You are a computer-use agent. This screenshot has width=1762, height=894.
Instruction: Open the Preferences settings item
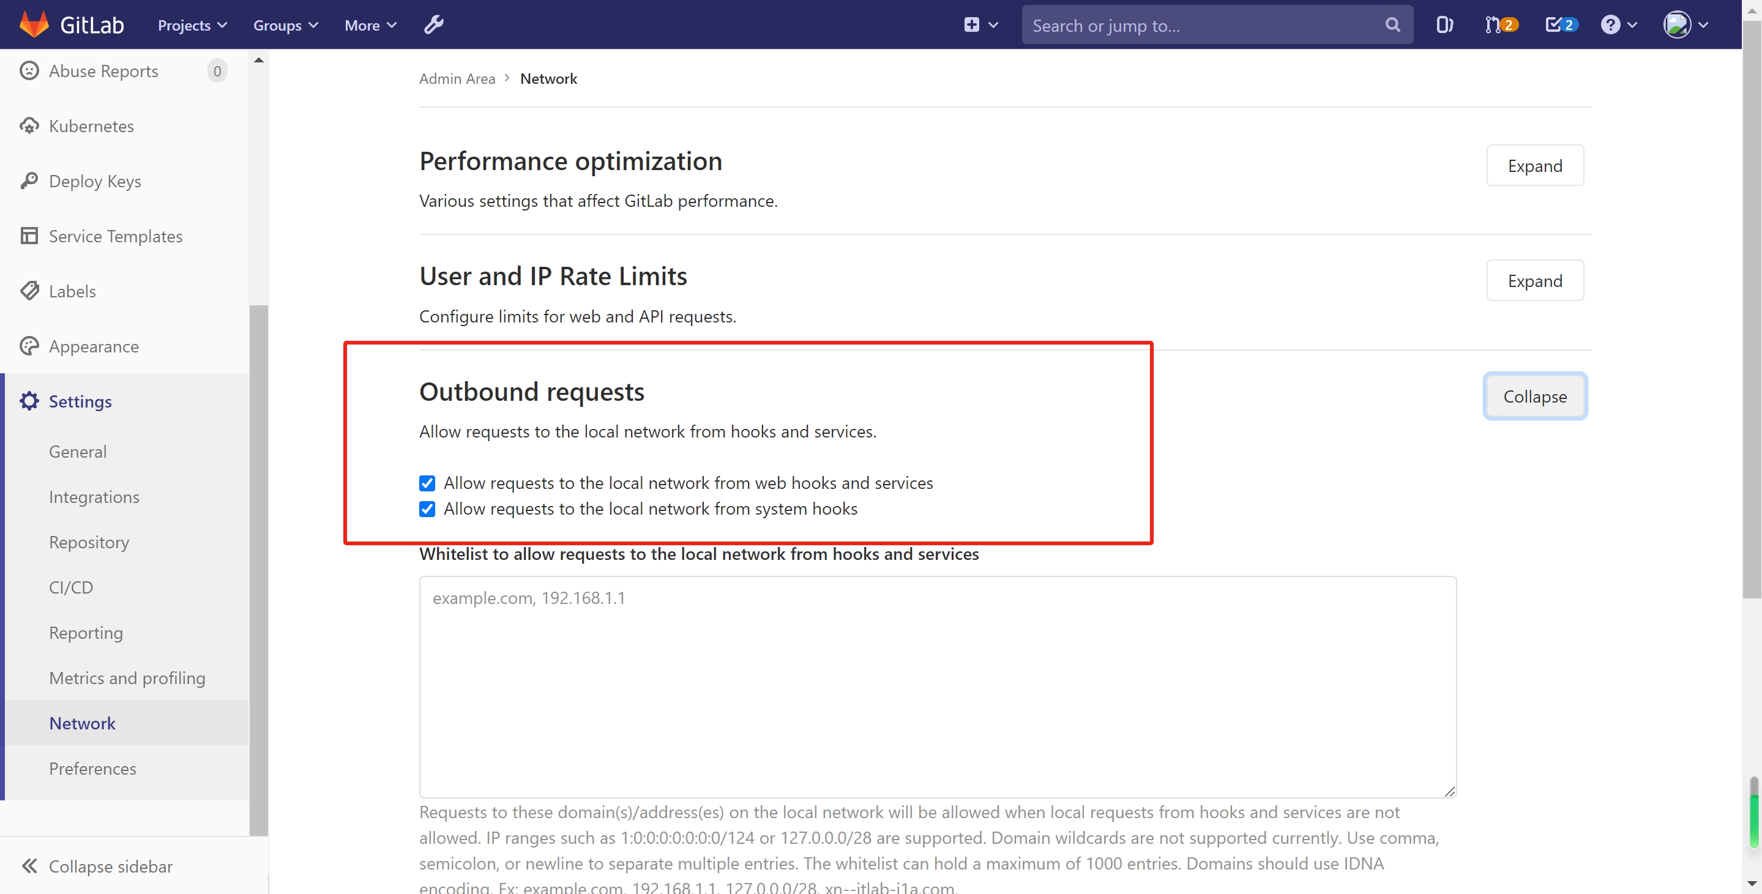tap(92, 768)
